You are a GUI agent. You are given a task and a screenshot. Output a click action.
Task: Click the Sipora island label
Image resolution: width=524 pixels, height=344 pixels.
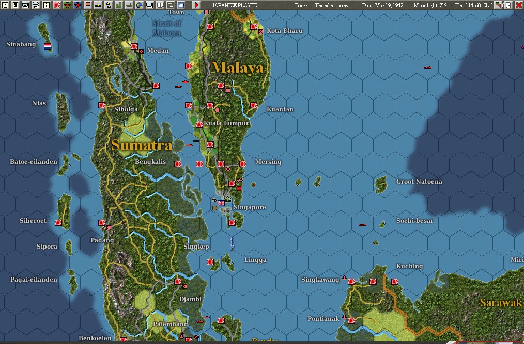coord(47,247)
